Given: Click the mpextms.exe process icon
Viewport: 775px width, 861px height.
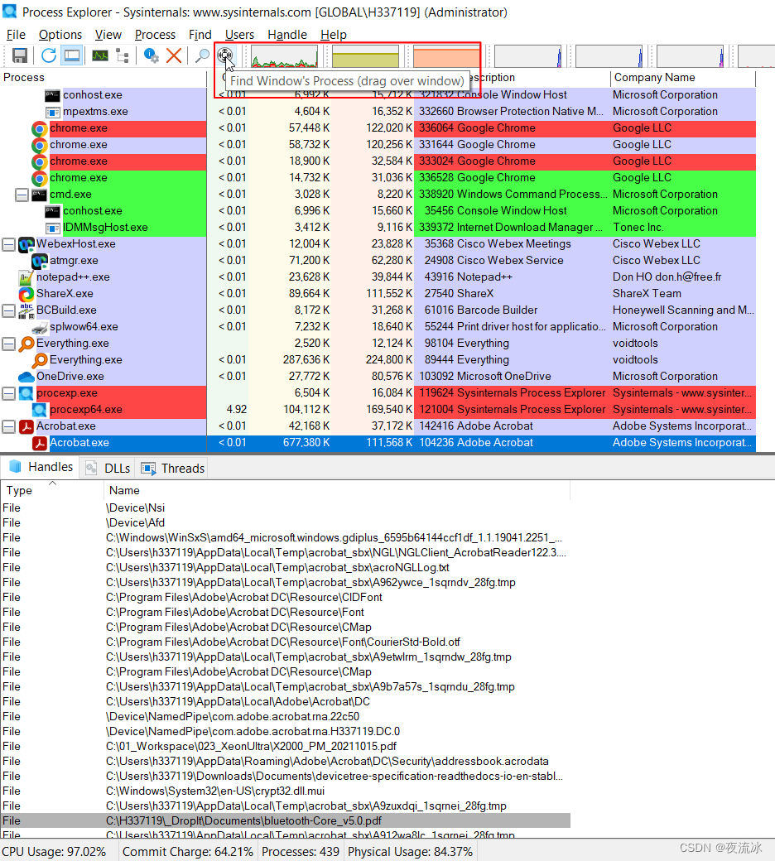Looking at the screenshot, I should tap(52, 112).
